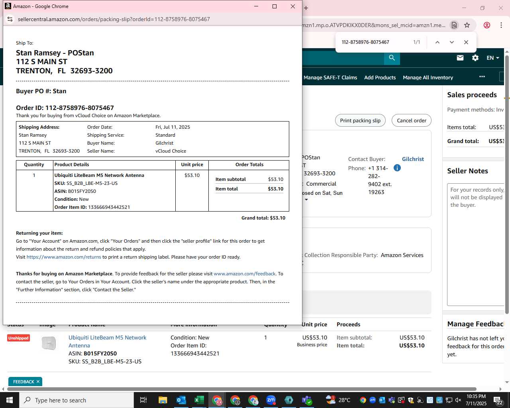Click the packing slip address bar URL
510x408 pixels.
114,19
